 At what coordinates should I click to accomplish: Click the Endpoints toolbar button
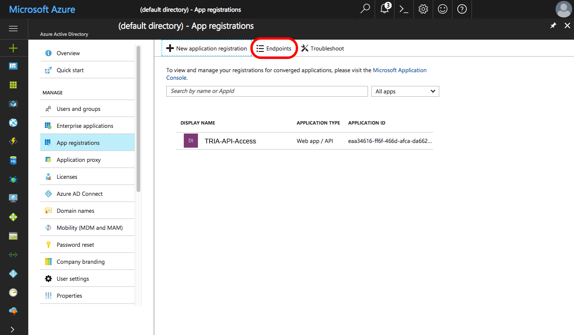(274, 49)
